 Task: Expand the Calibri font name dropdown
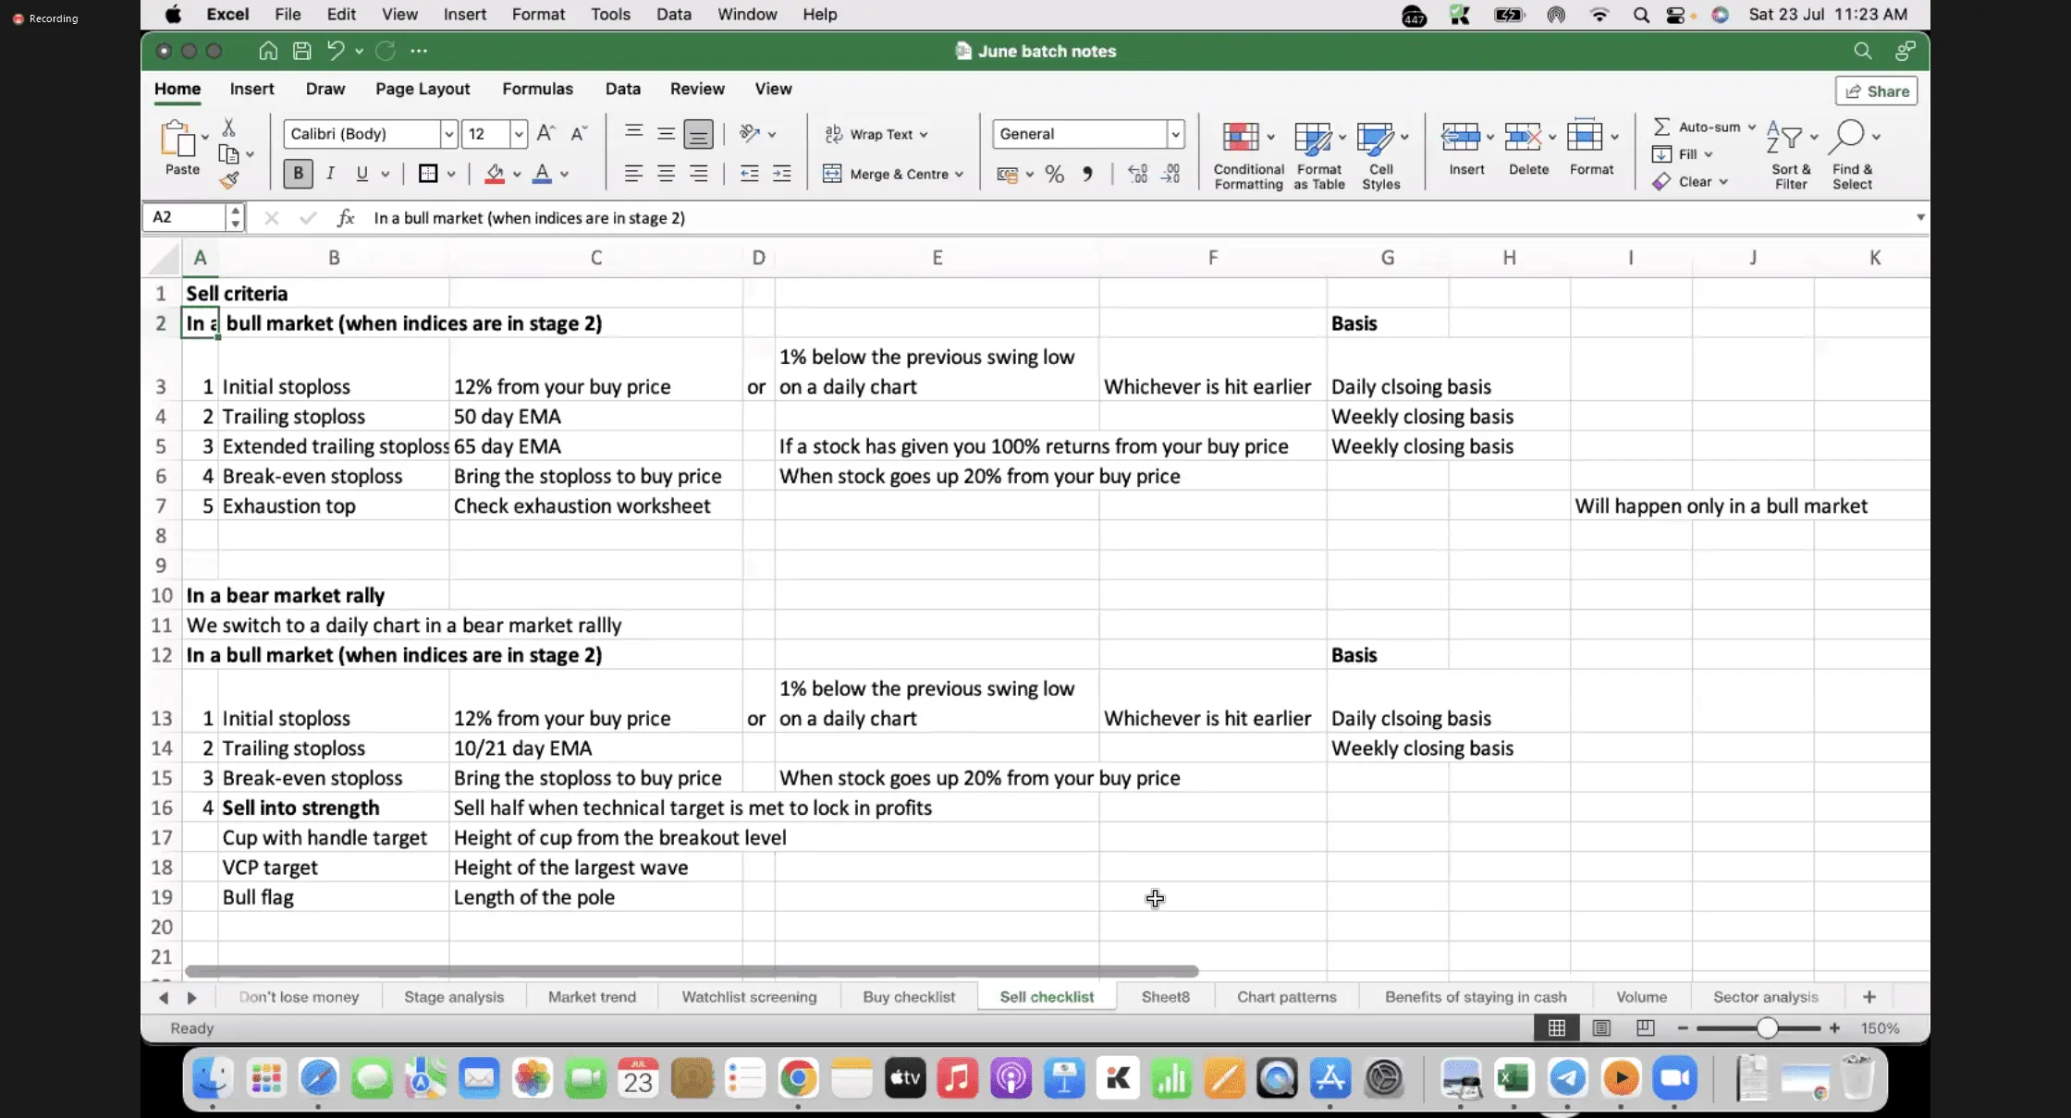(448, 134)
